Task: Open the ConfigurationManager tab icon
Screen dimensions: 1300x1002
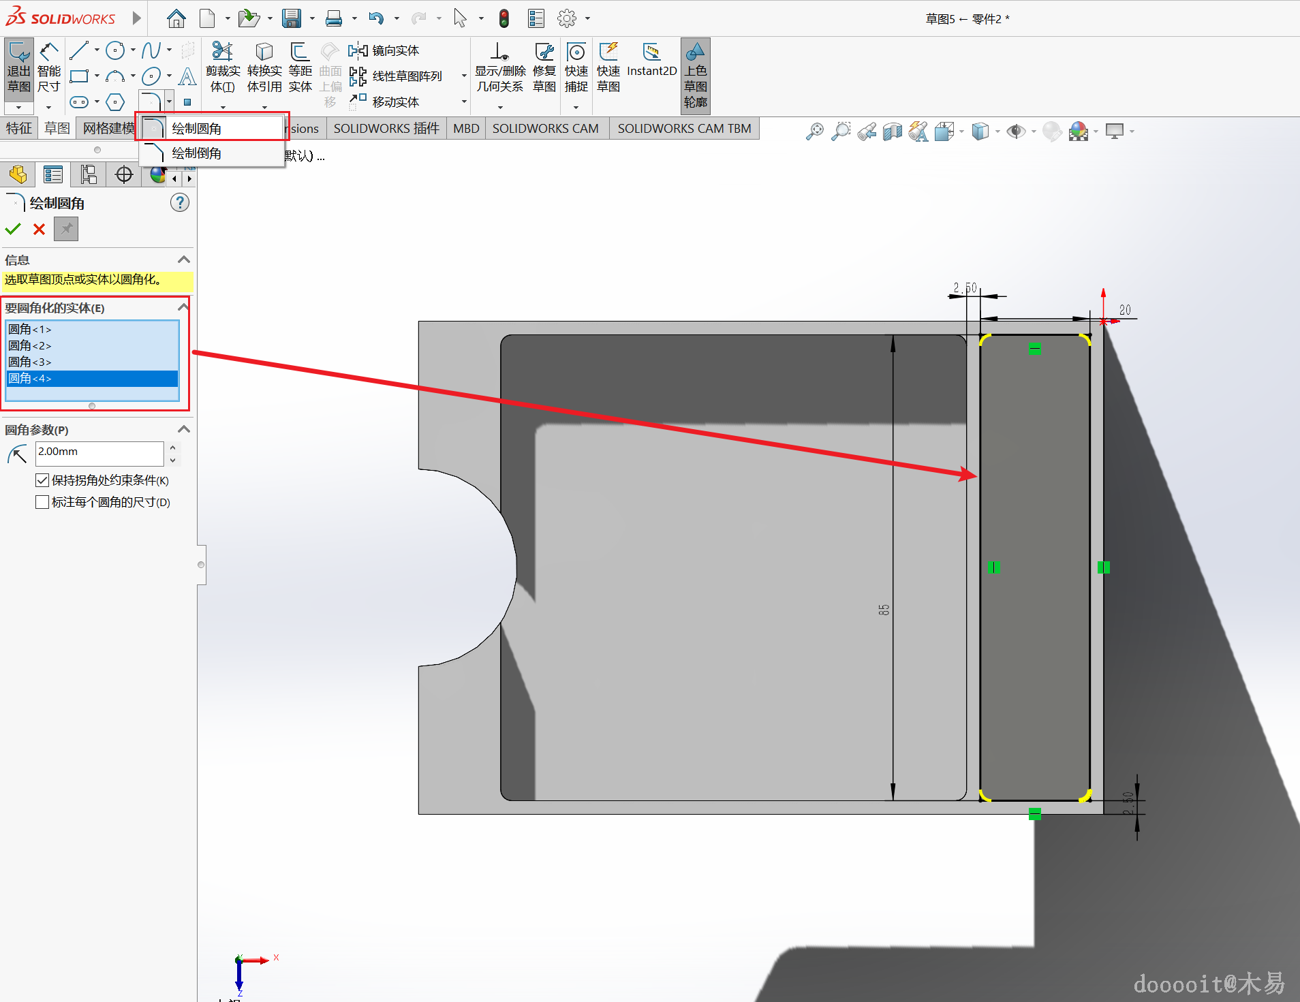Action: [89, 175]
